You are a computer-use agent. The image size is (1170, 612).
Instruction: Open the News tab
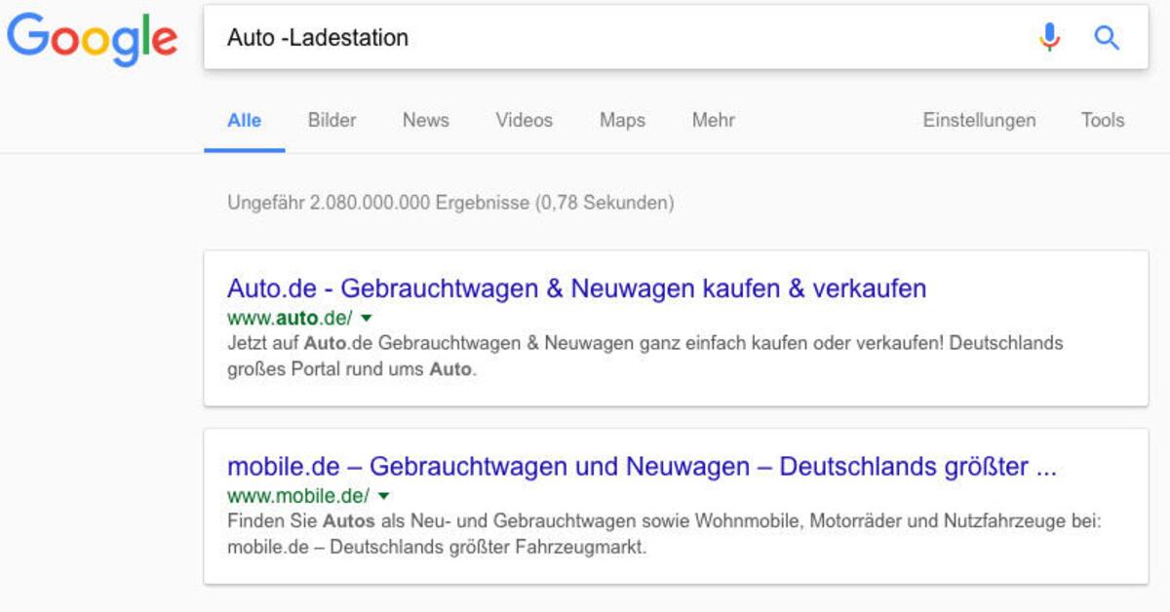(426, 121)
